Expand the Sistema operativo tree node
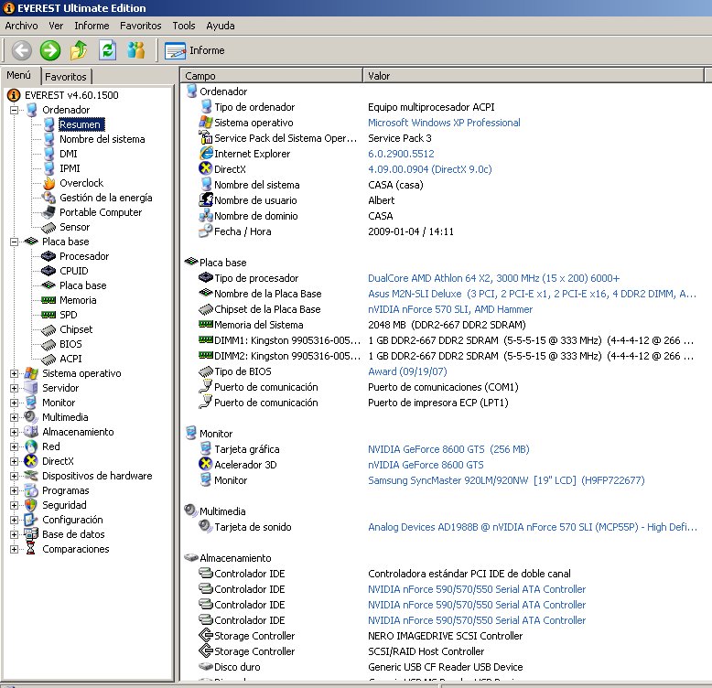This screenshot has width=712, height=688. pyautogui.click(x=15, y=373)
